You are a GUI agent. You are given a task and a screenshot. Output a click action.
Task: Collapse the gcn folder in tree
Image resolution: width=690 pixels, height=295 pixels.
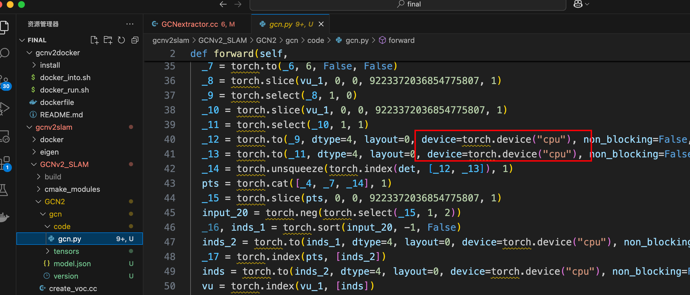pyautogui.click(x=55, y=214)
